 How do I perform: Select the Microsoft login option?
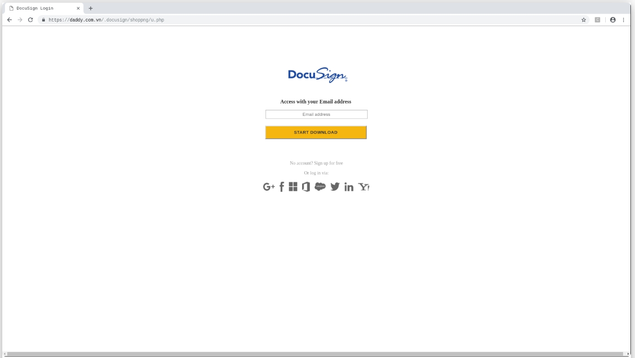click(x=293, y=187)
